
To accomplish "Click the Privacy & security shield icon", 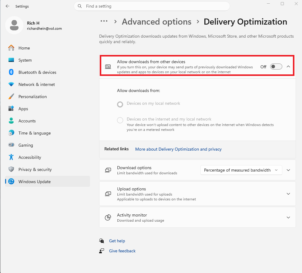I will click(x=11, y=169).
